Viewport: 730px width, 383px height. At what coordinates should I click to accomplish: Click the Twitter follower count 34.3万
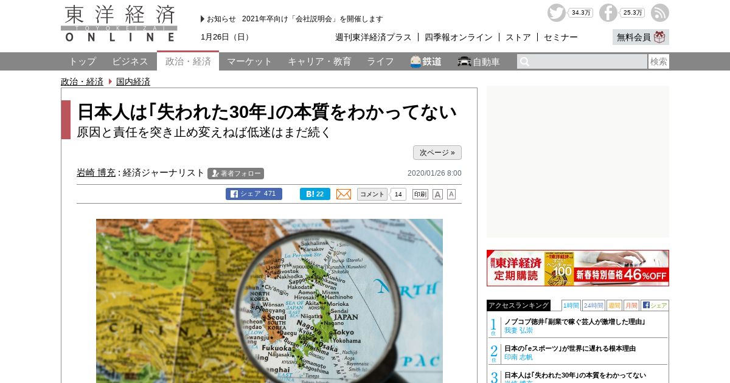(581, 13)
